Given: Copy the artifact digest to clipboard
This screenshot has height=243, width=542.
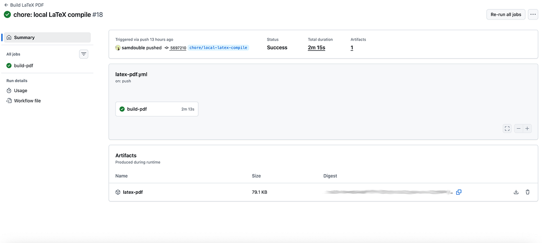Looking at the screenshot, I should (458, 192).
